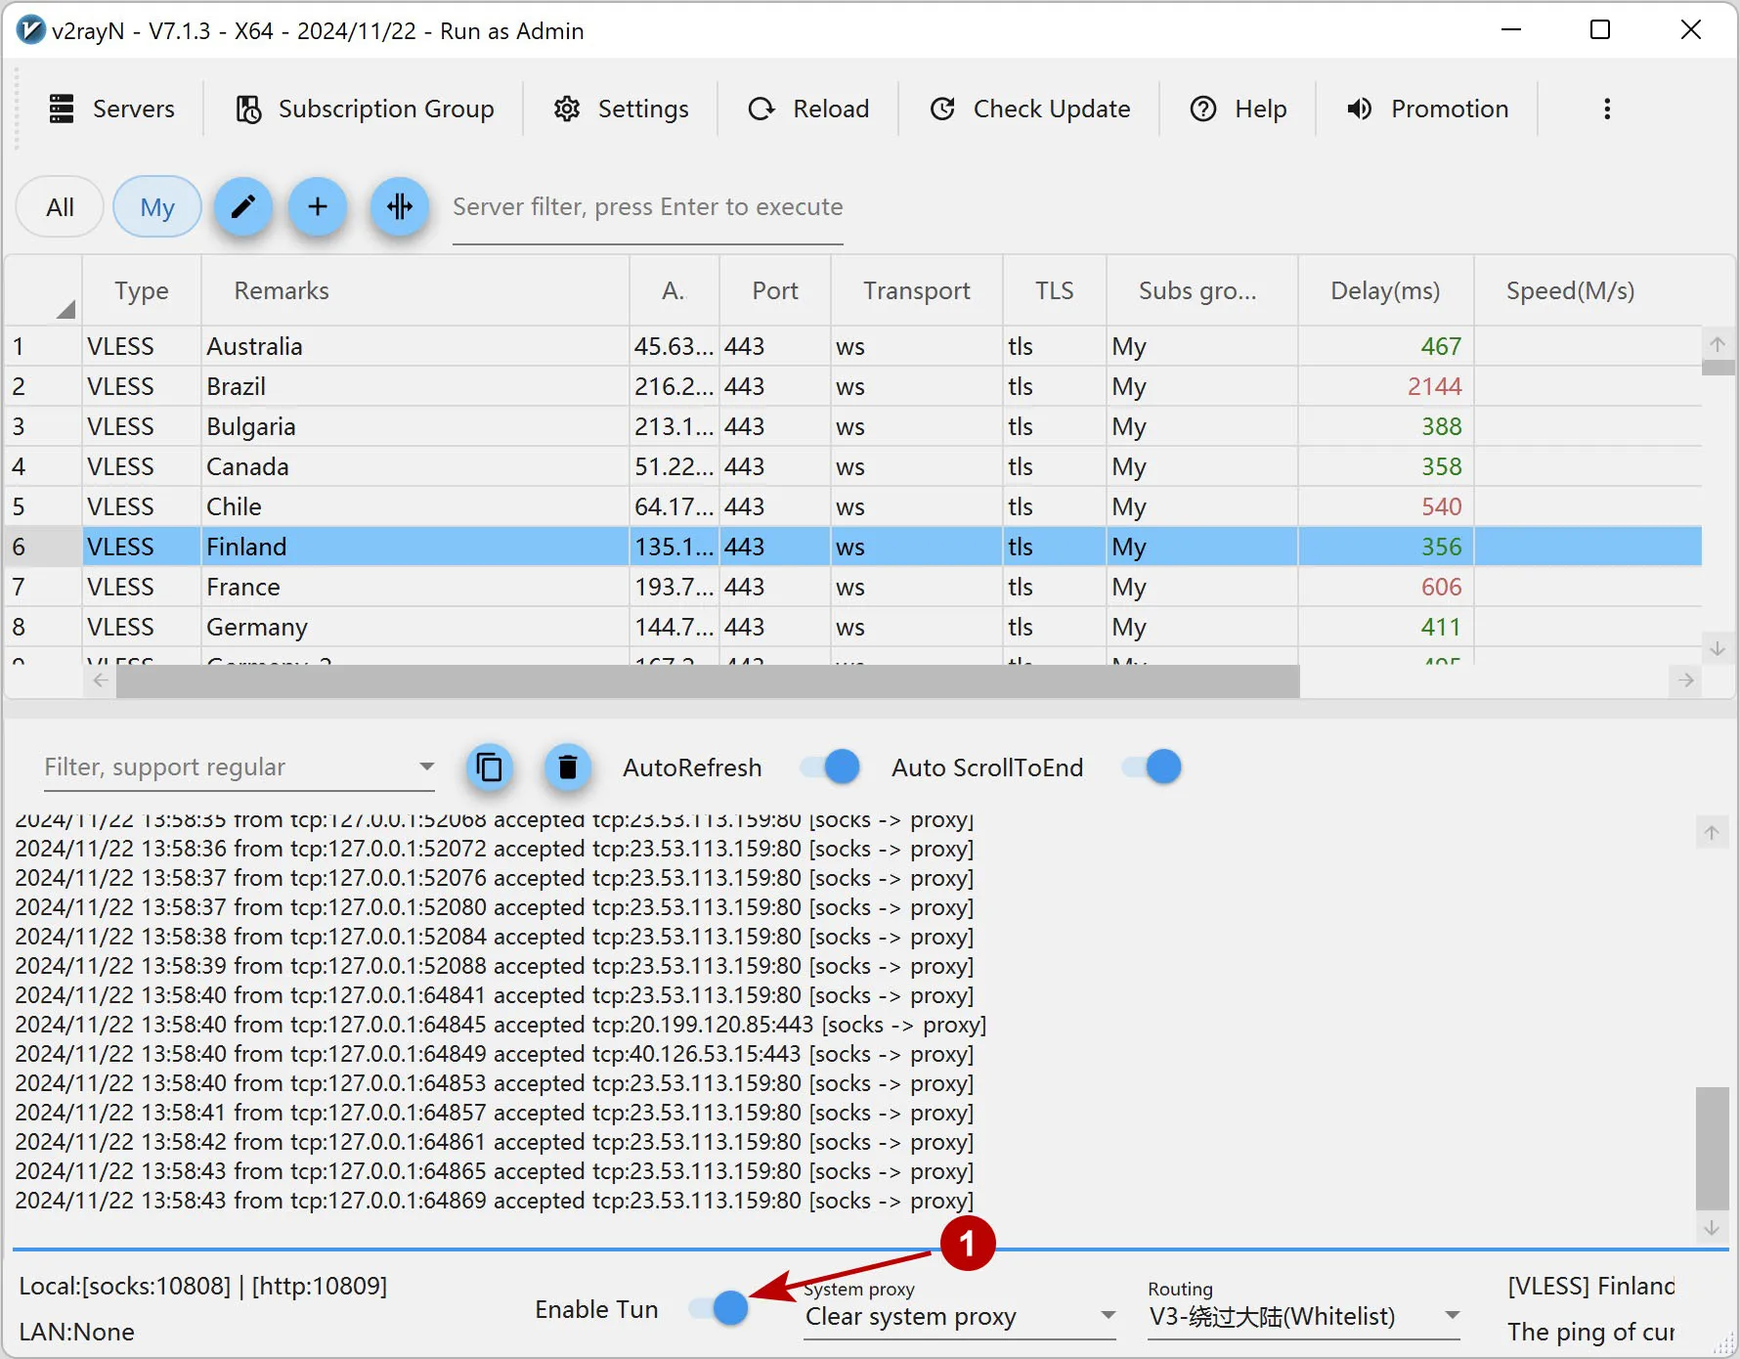The height and width of the screenshot is (1359, 1740).
Task: Click the v2rayN app icon in title bar
Action: pos(31,30)
